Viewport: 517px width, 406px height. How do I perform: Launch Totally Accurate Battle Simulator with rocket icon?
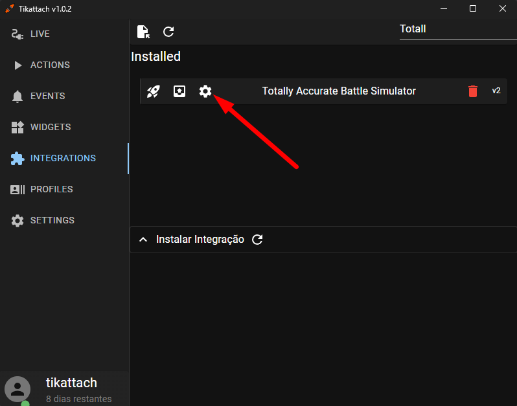154,91
